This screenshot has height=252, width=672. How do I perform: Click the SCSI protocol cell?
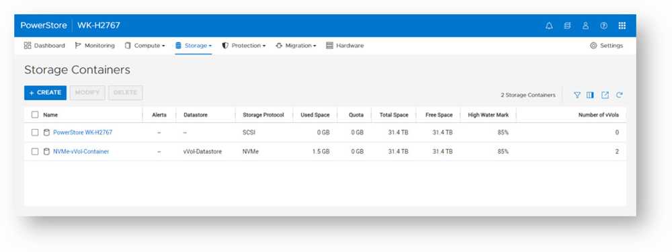pyautogui.click(x=249, y=132)
